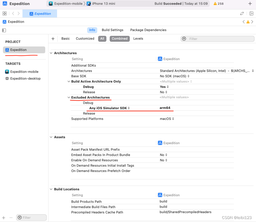
Task: Change Enable On Demand Resources value
Action: point(163,160)
